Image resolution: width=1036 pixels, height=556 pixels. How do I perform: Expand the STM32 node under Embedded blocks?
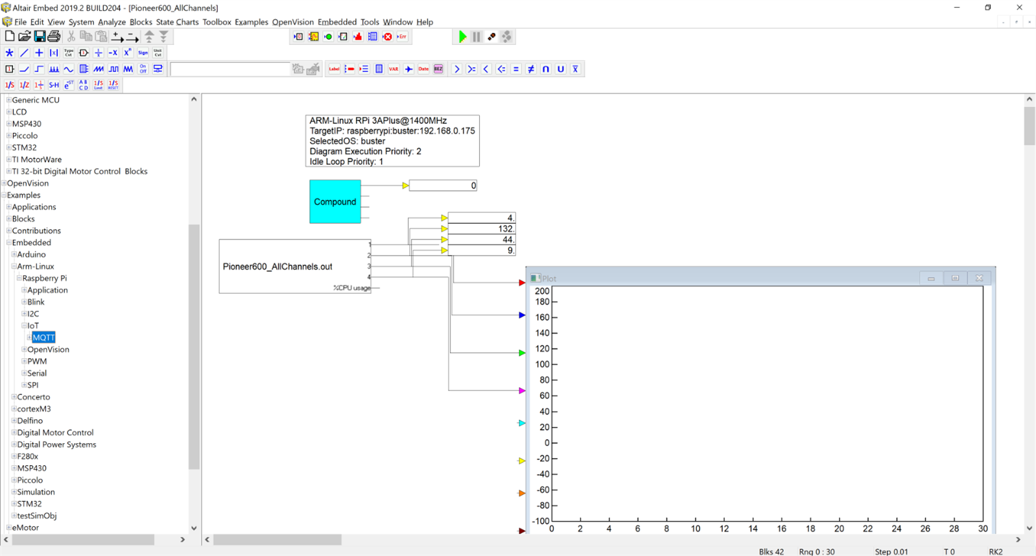coord(8,147)
